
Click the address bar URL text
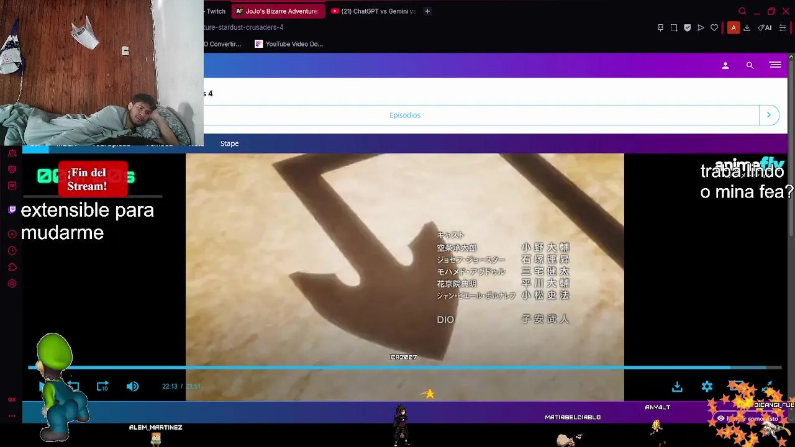[x=243, y=27]
